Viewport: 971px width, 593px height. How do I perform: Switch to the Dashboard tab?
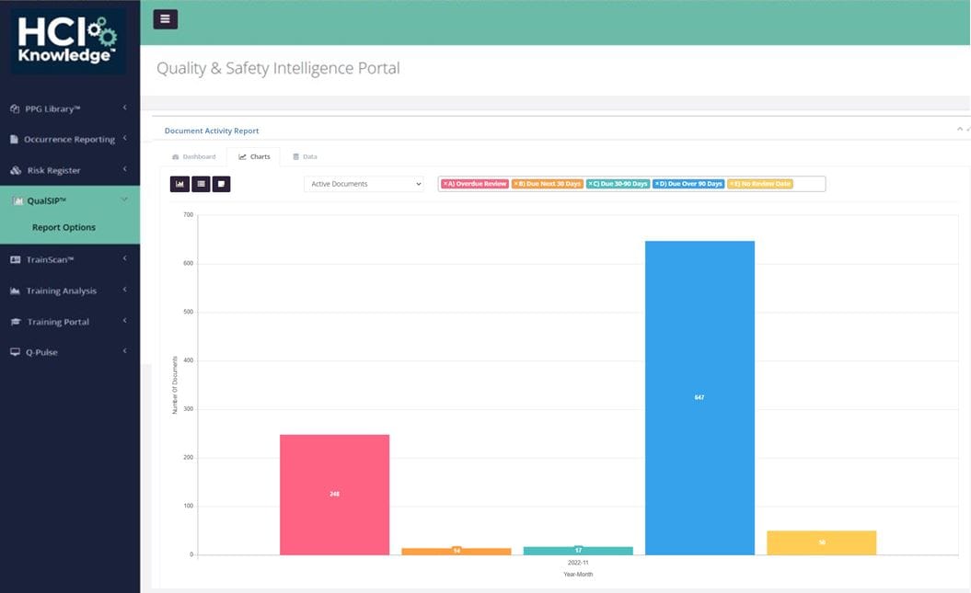click(193, 156)
